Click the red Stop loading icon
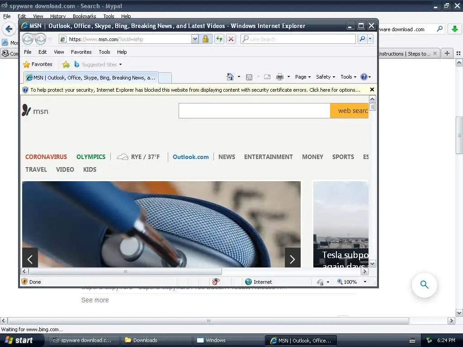The height and width of the screenshot is (347, 463). coord(231,39)
